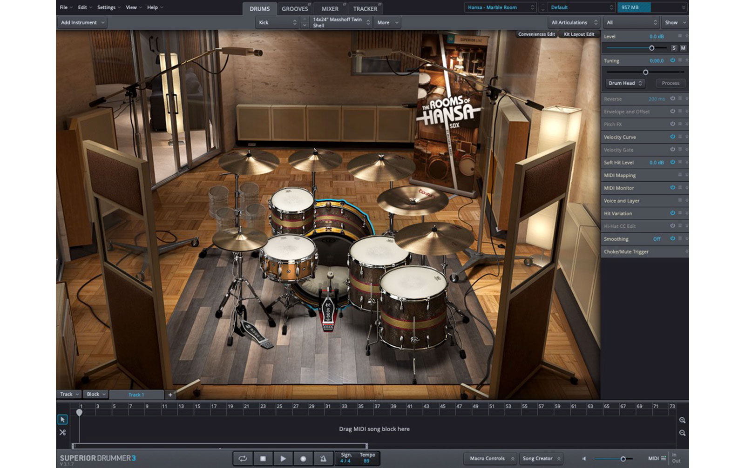Open the Default preset dropdown
This screenshot has height=468, width=745.
point(582,7)
